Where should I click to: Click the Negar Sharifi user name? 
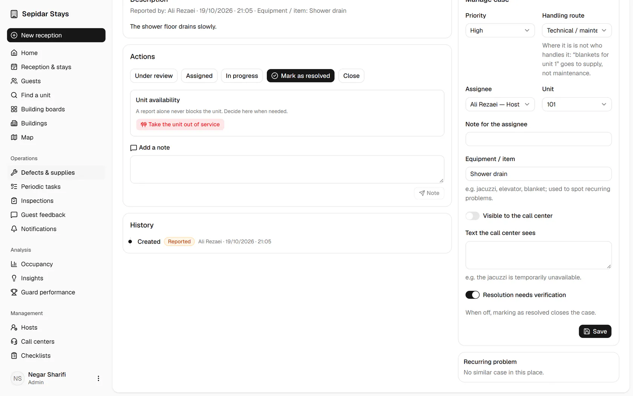(47, 375)
